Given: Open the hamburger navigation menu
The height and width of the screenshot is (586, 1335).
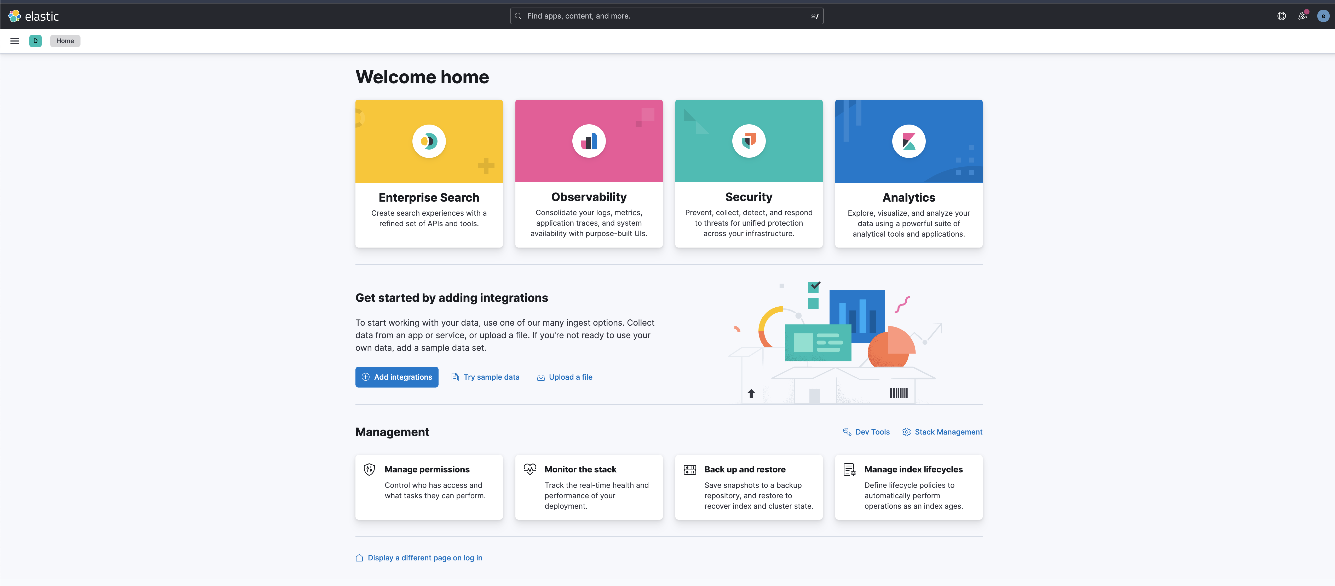Looking at the screenshot, I should click(15, 41).
